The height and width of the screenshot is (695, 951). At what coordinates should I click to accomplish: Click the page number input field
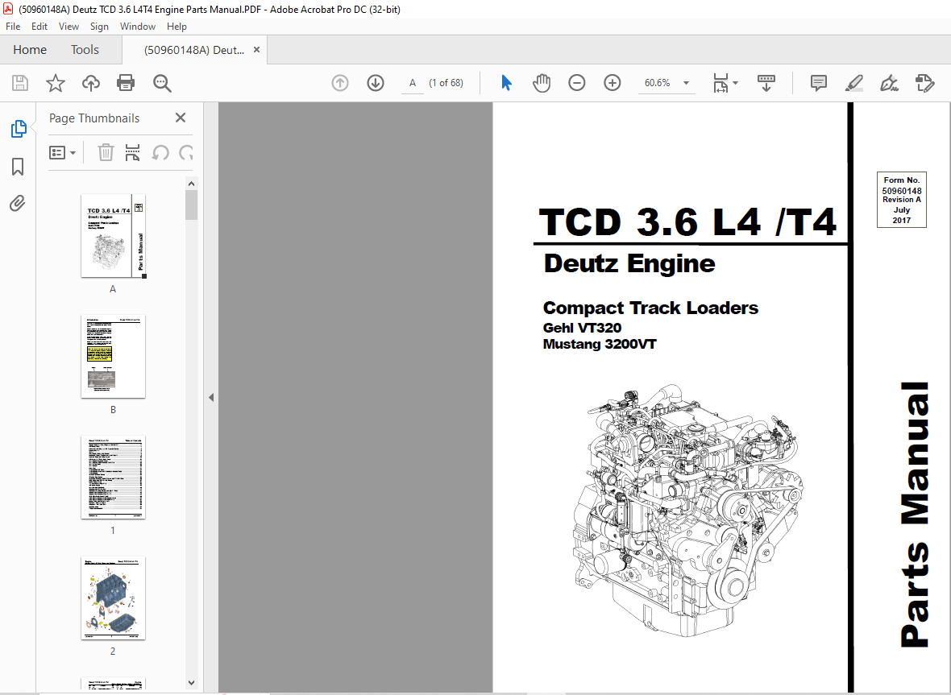point(413,83)
